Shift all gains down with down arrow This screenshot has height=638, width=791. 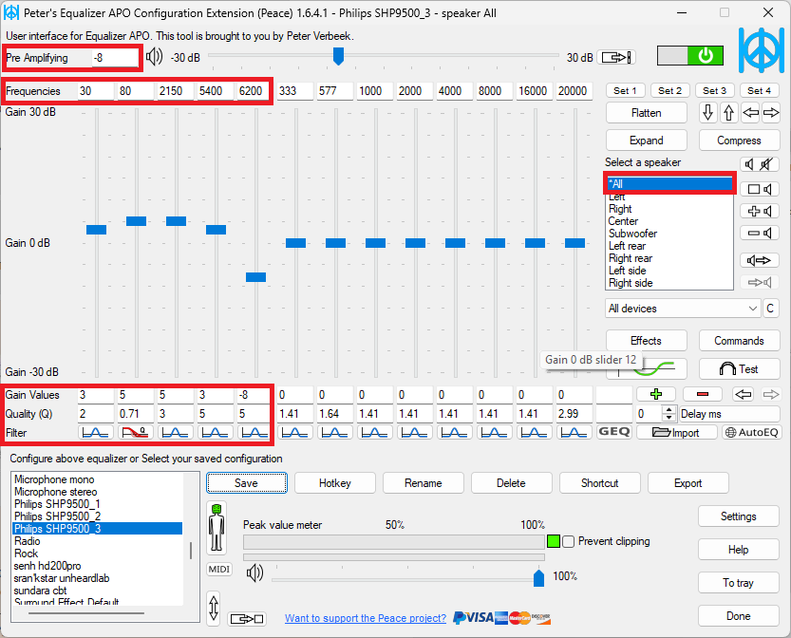[x=707, y=112]
